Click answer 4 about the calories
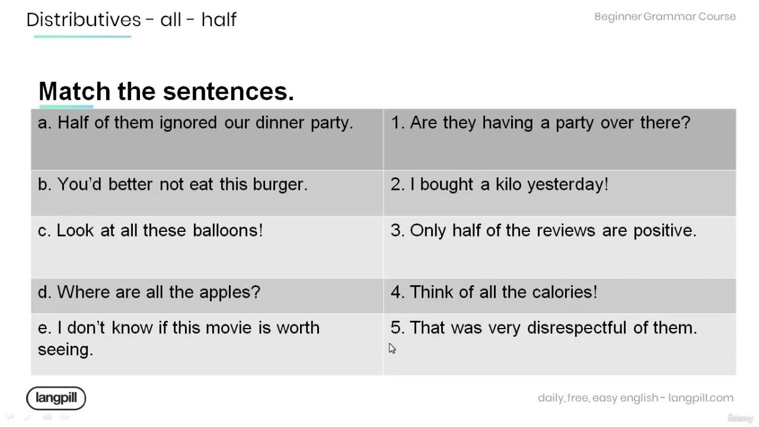759x427 pixels. [494, 292]
